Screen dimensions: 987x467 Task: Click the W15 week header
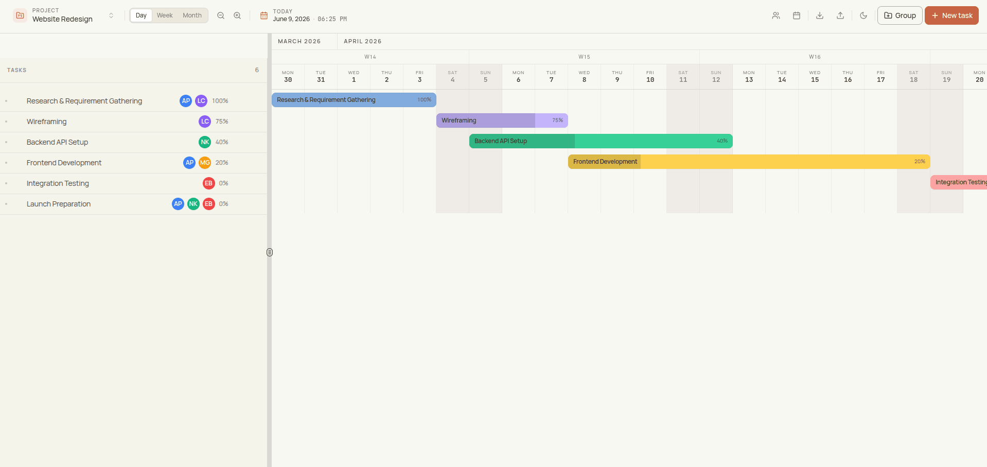coord(585,57)
